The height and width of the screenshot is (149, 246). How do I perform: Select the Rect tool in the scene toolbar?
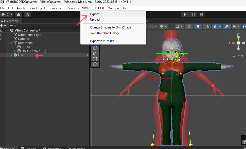coord(95,59)
